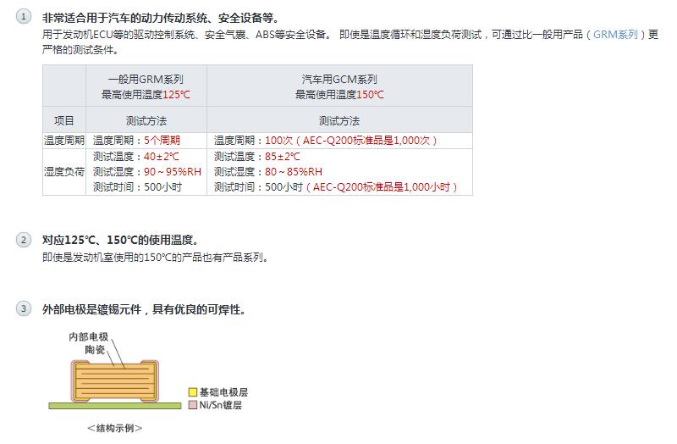Select heading 非常适合用于汽车的动力传动系统、安全设备等

(161, 18)
